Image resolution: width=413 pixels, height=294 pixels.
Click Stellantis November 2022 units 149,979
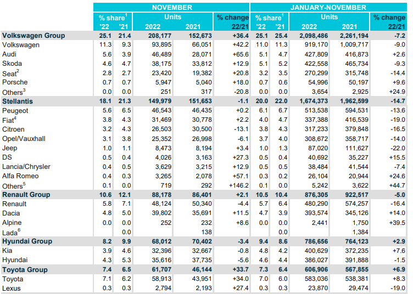pos(160,101)
